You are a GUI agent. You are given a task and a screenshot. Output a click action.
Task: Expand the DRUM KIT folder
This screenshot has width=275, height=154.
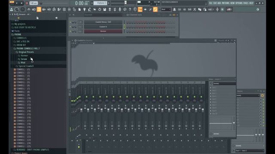tap(21, 45)
